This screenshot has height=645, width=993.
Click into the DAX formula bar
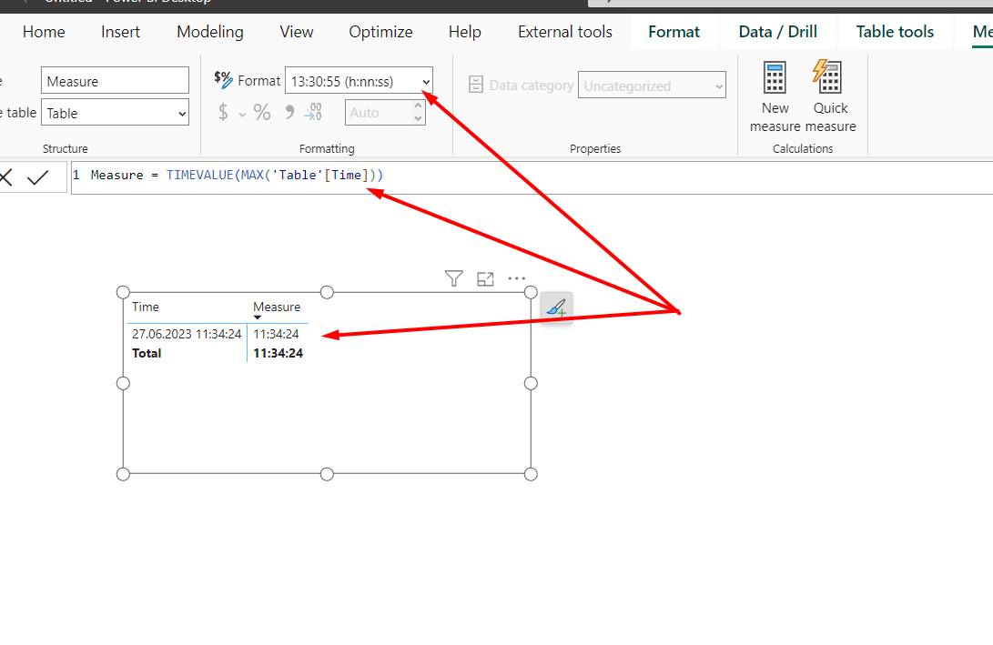tap(532, 178)
